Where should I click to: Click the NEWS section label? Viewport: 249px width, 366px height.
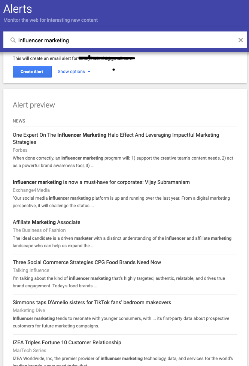tap(19, 121)
